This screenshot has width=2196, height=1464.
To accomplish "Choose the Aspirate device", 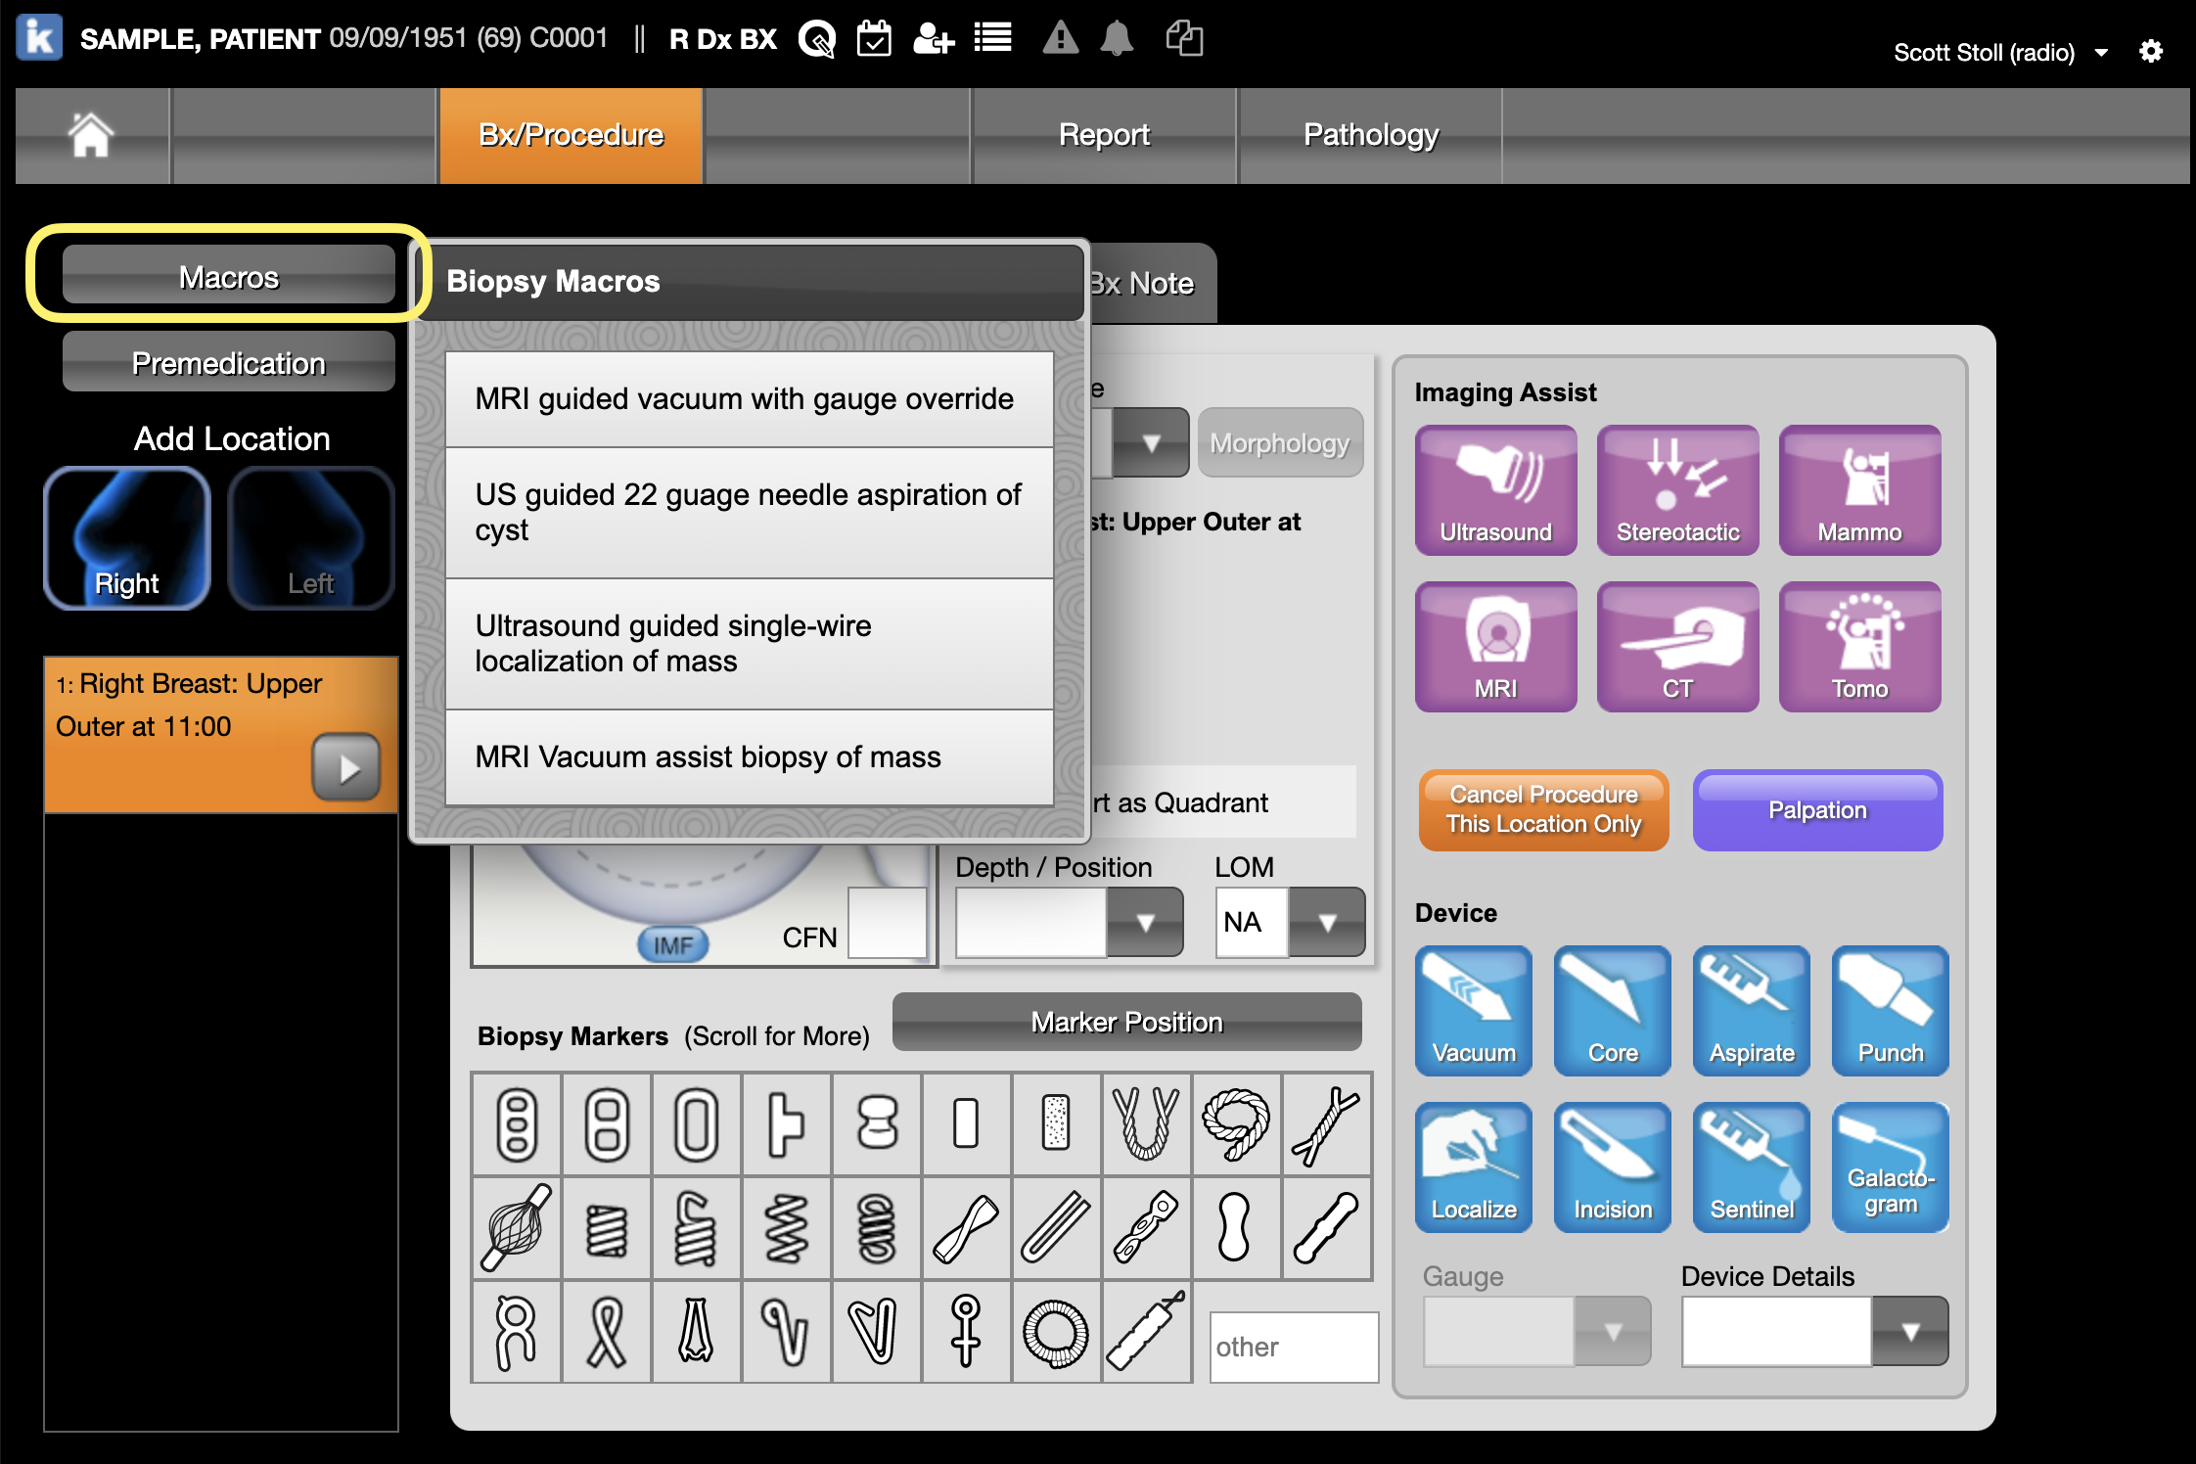I will [1752, 1011].
